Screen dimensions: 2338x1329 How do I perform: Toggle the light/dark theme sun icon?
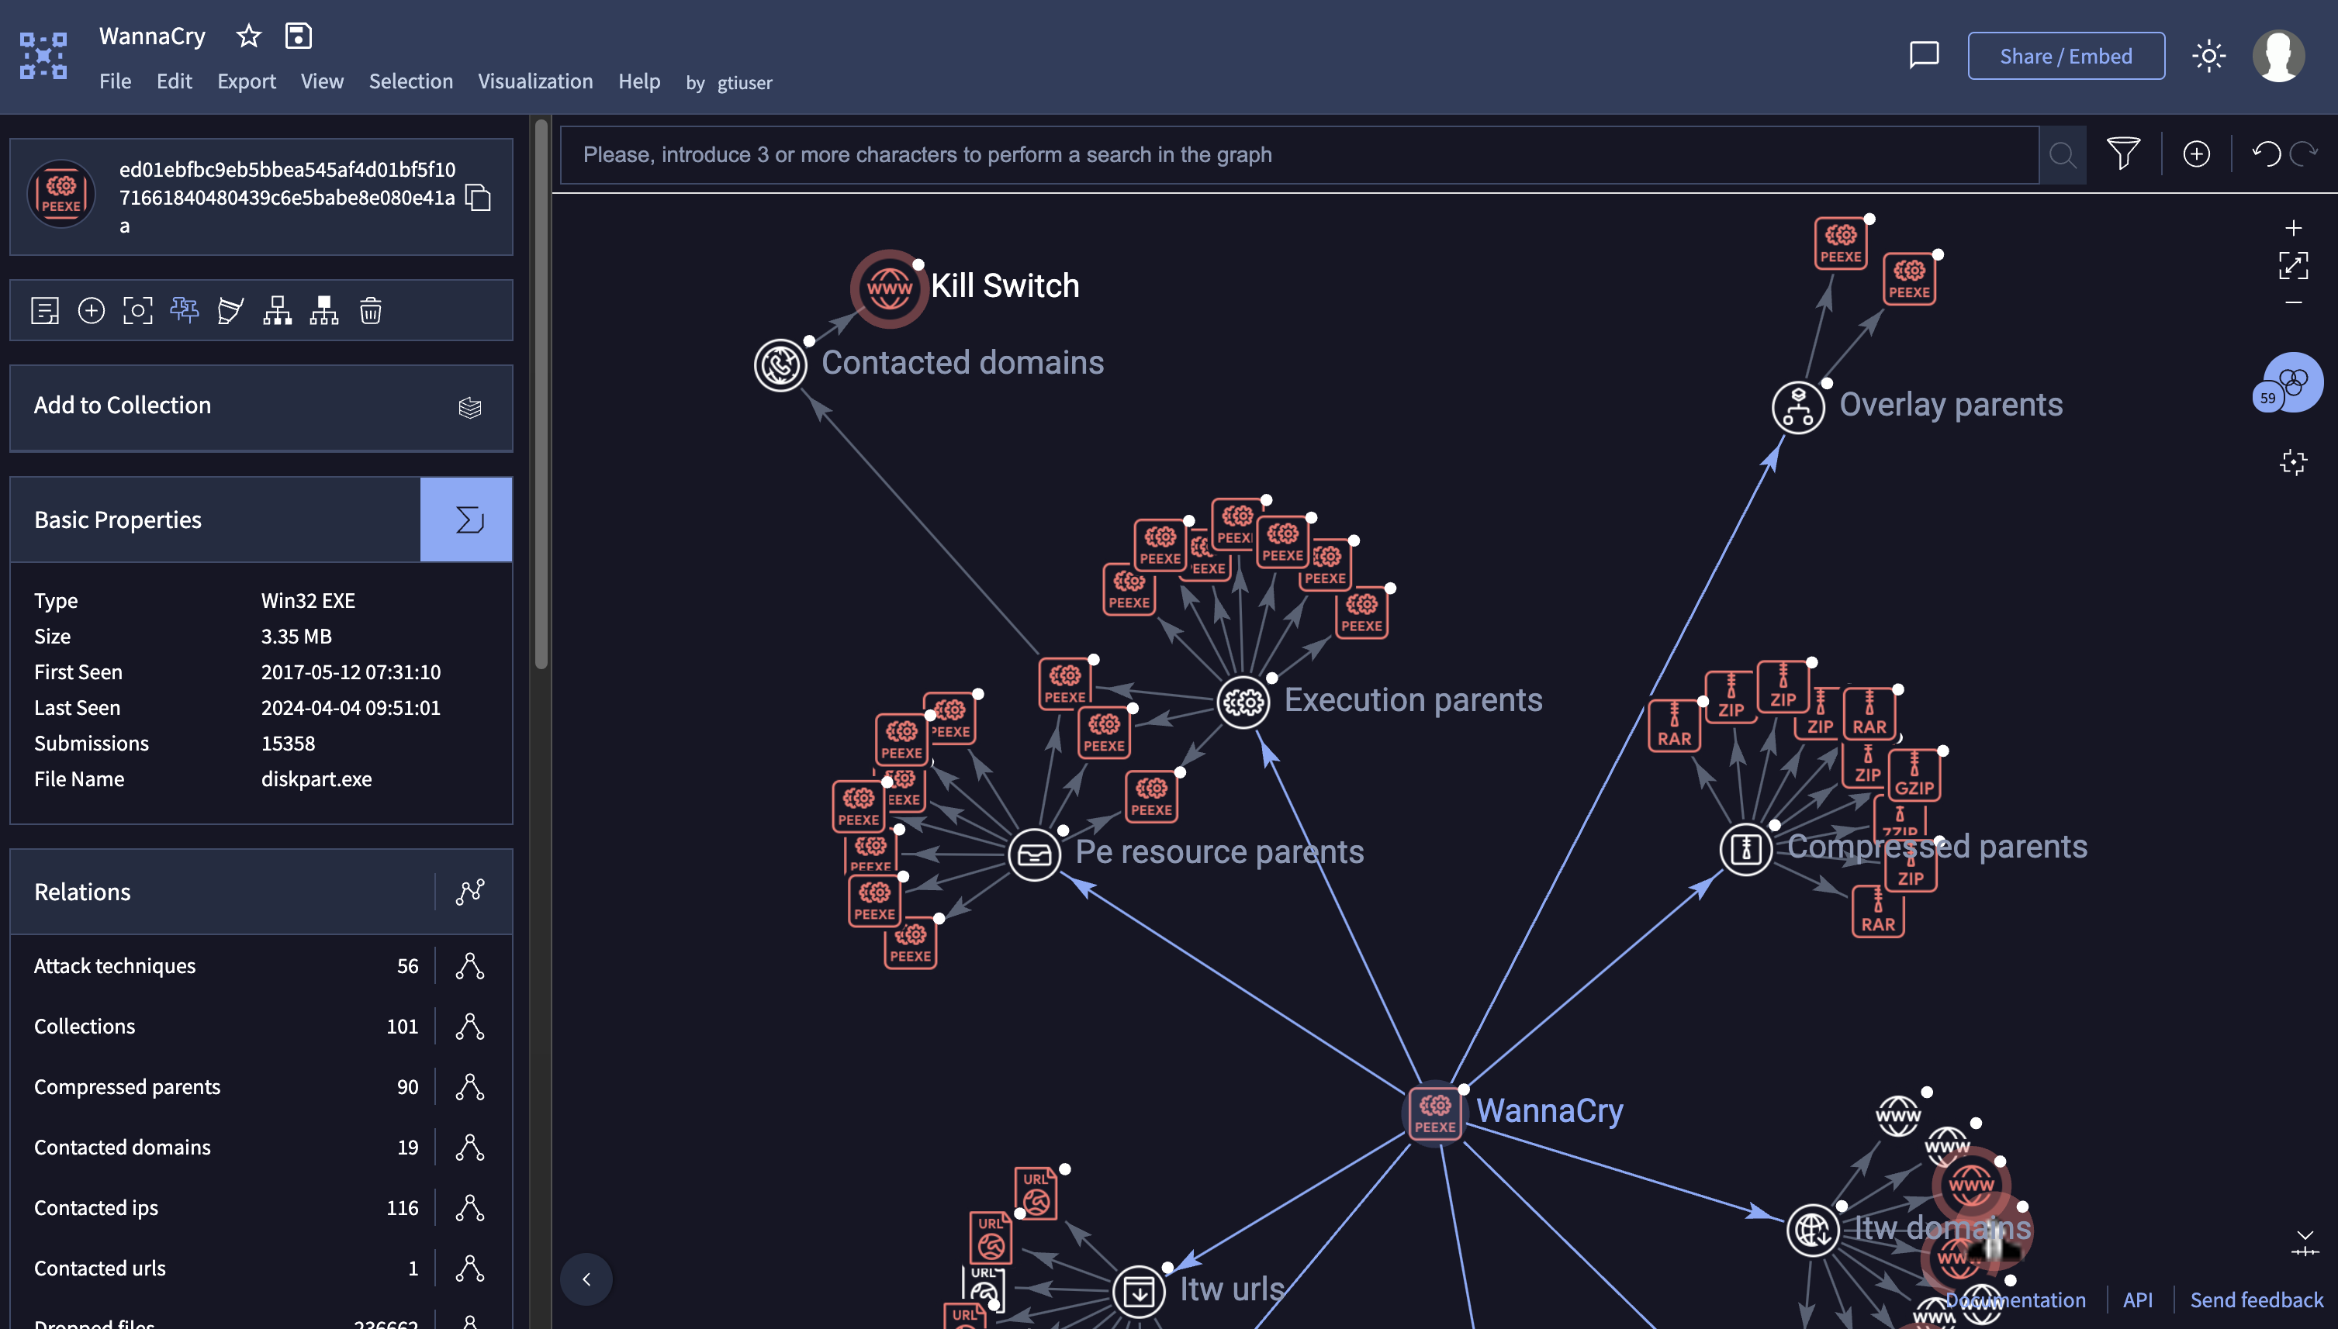tap(2208, 56)
